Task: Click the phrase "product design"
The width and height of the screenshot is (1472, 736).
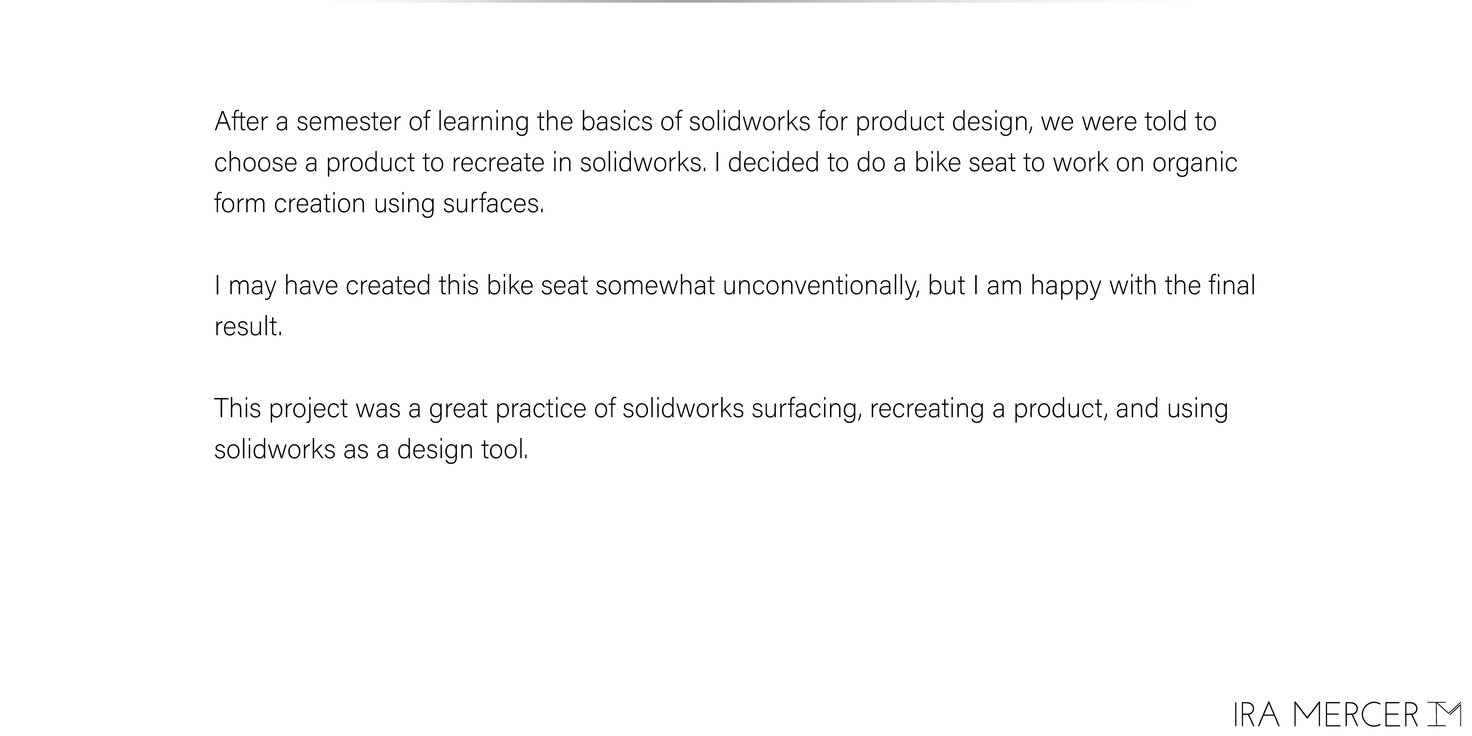Action: [x=943, y=121]
